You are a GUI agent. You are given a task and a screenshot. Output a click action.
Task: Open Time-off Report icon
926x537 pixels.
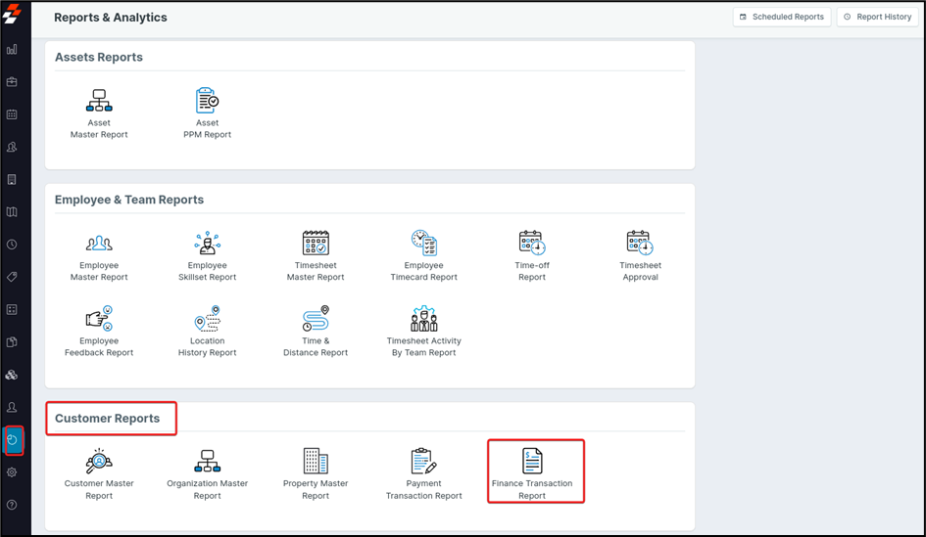point(532,243)
